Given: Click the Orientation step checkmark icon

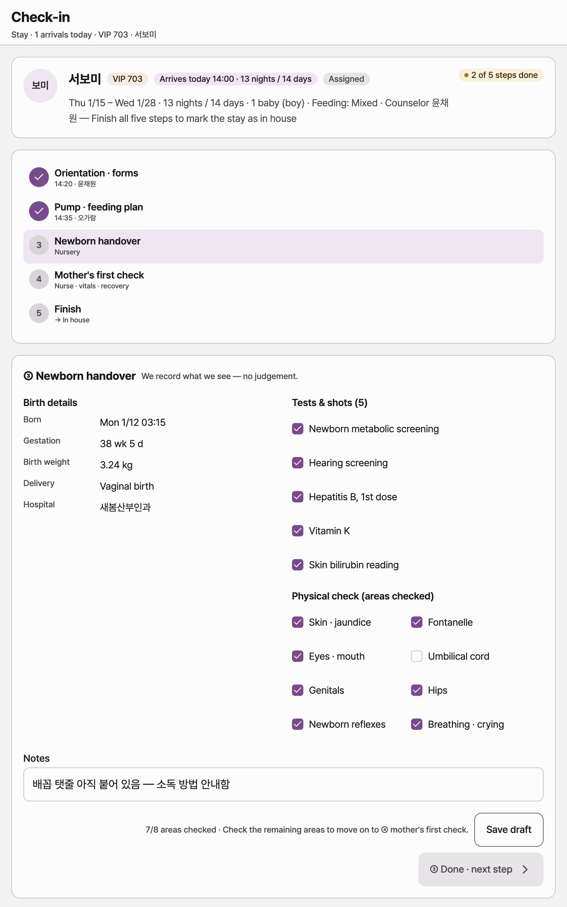Looking at the screenshot, I should [39, 177].
